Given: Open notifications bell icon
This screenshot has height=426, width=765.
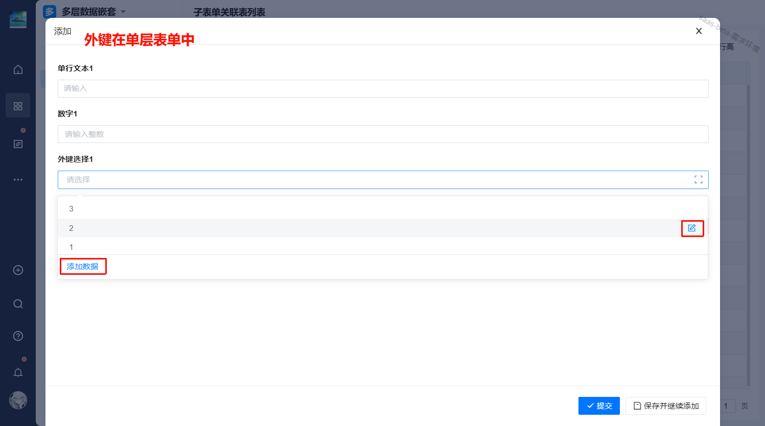Looking at the screenshot, I should click(18, 372).
